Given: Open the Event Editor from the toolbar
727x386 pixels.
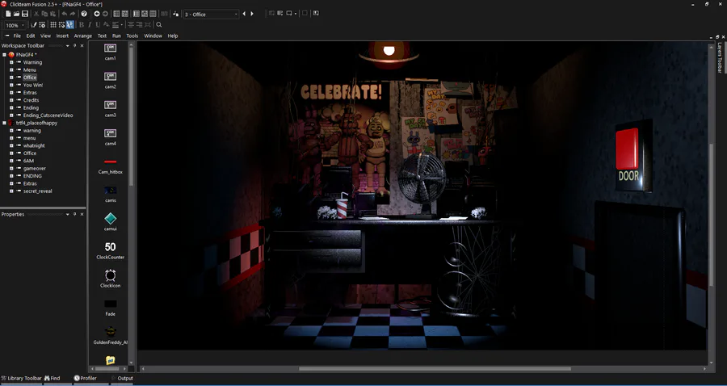Looking at the screenshot, I should pyautogui.click(x=137, y=14).
